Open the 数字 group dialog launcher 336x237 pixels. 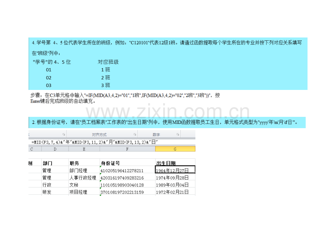click(x=178, y=134)
